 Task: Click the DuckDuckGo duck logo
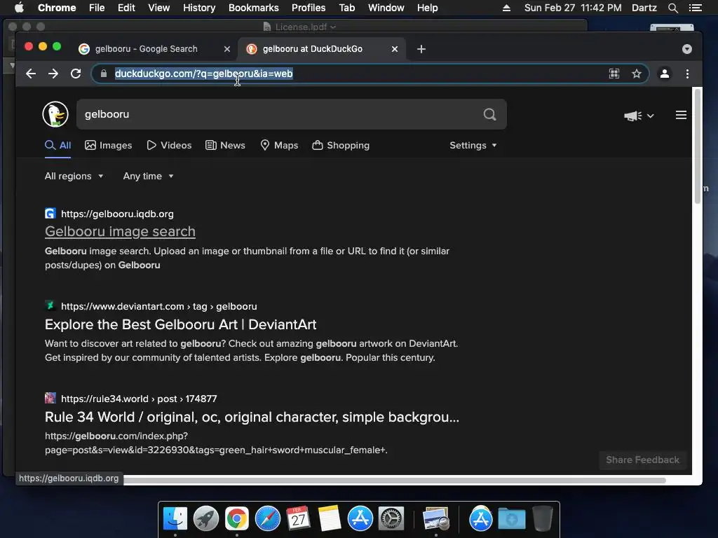pos(55,114)
